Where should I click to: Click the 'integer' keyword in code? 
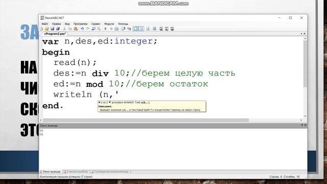coord(134,41)
